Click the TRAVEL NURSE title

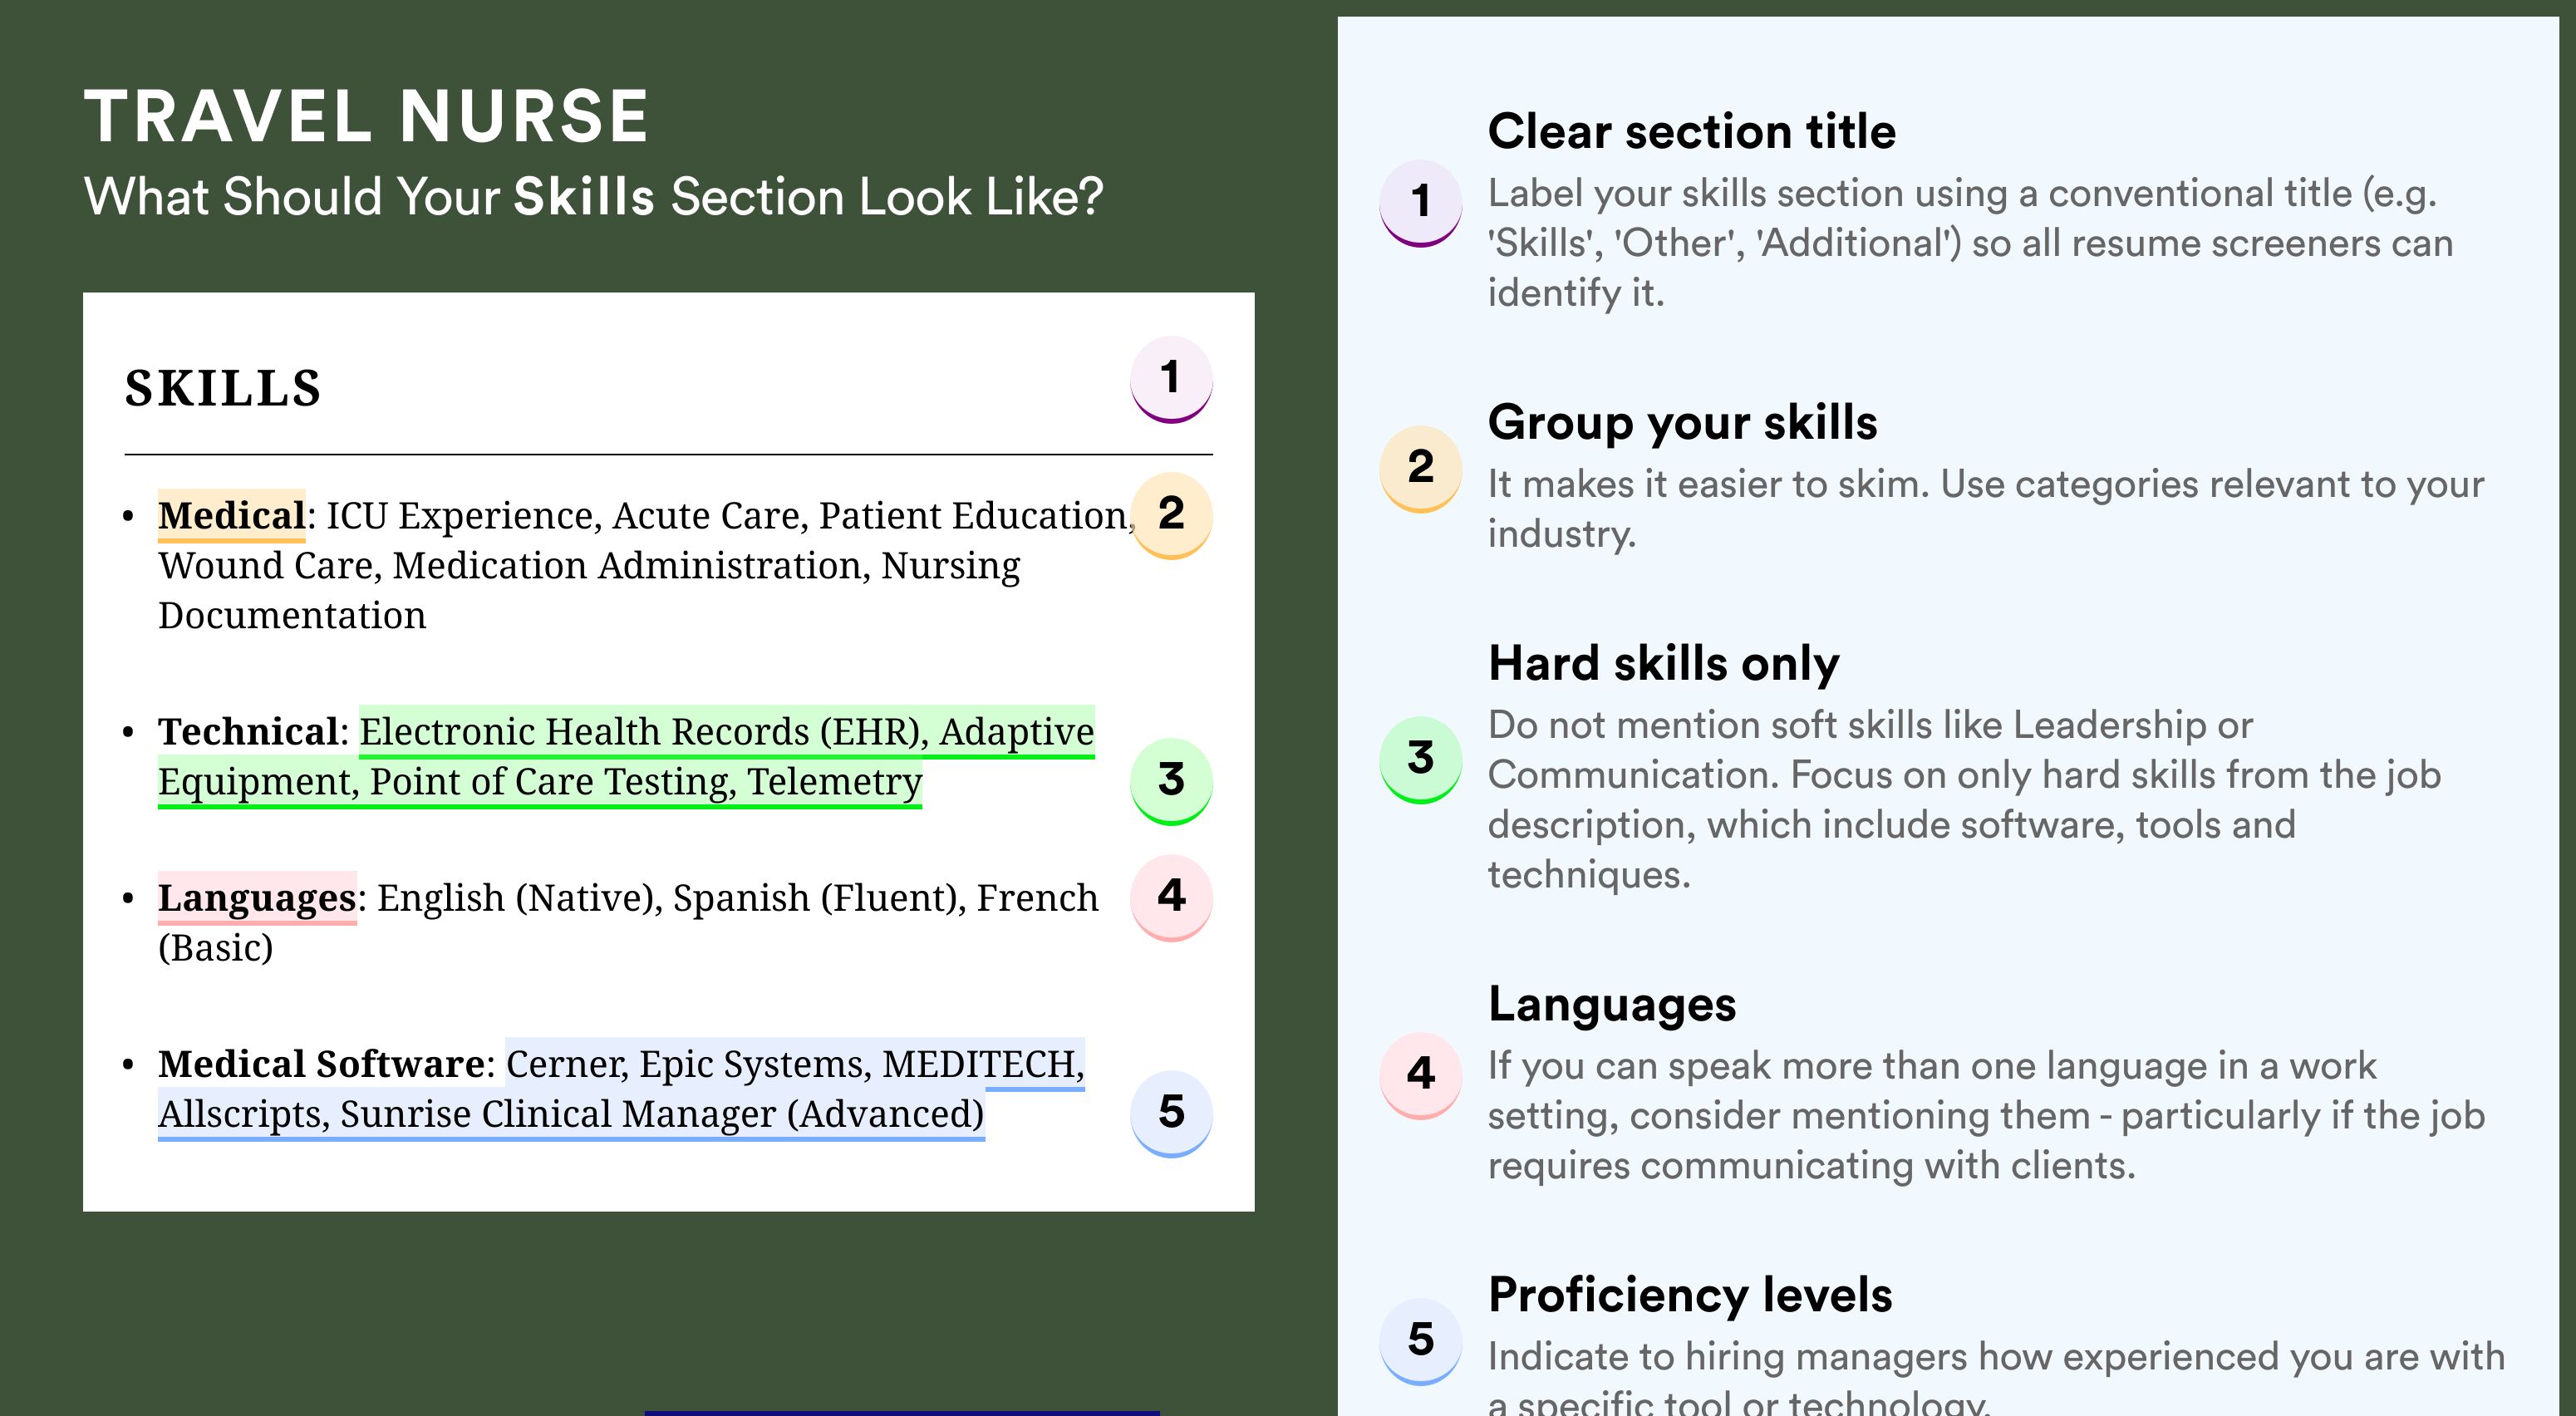[x=367, y=116]
